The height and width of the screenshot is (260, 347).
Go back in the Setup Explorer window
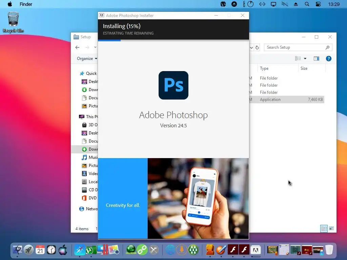tap(77, 47)
